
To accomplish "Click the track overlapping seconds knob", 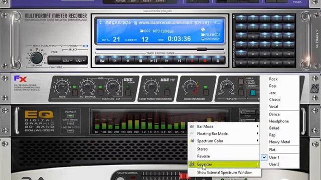I will click(x=37, y=58).
